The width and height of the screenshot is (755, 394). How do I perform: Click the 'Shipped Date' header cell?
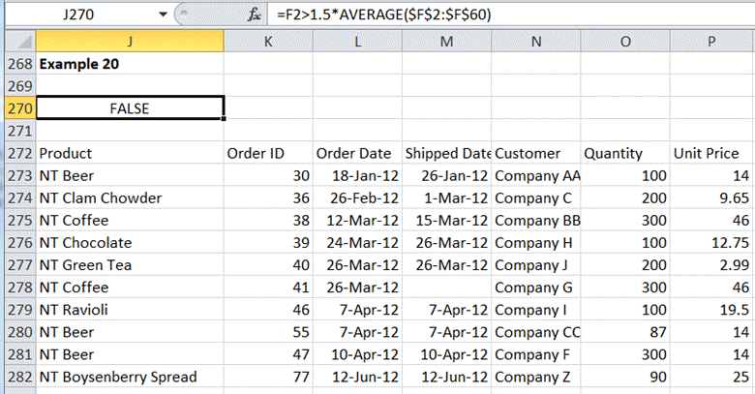(x=447, y=153)
